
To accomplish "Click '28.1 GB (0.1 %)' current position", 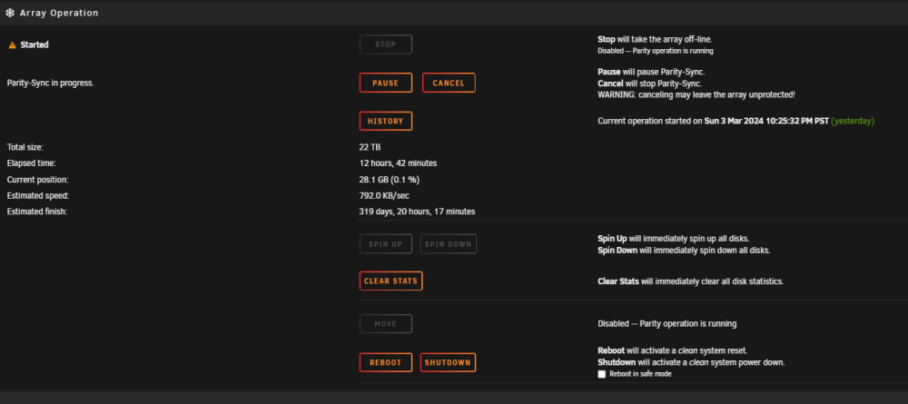I will point(390,180).
